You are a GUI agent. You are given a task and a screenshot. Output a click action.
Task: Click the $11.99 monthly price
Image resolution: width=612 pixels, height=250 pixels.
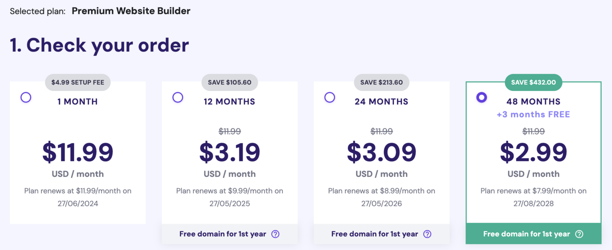[77, 152]
